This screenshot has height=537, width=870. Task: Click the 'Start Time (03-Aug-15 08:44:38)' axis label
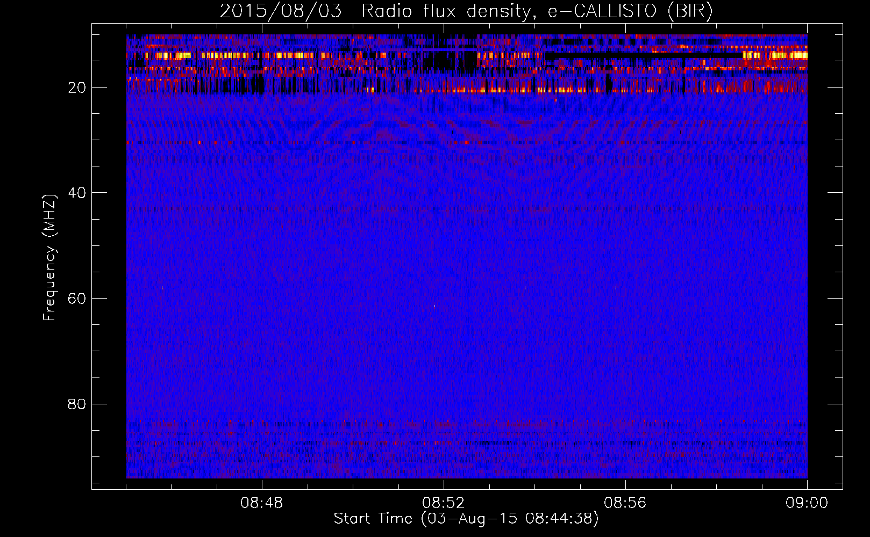coord(466,519)
